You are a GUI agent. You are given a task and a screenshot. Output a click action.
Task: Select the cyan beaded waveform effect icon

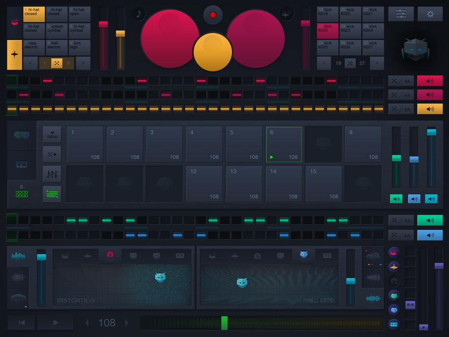pos(373,299)
